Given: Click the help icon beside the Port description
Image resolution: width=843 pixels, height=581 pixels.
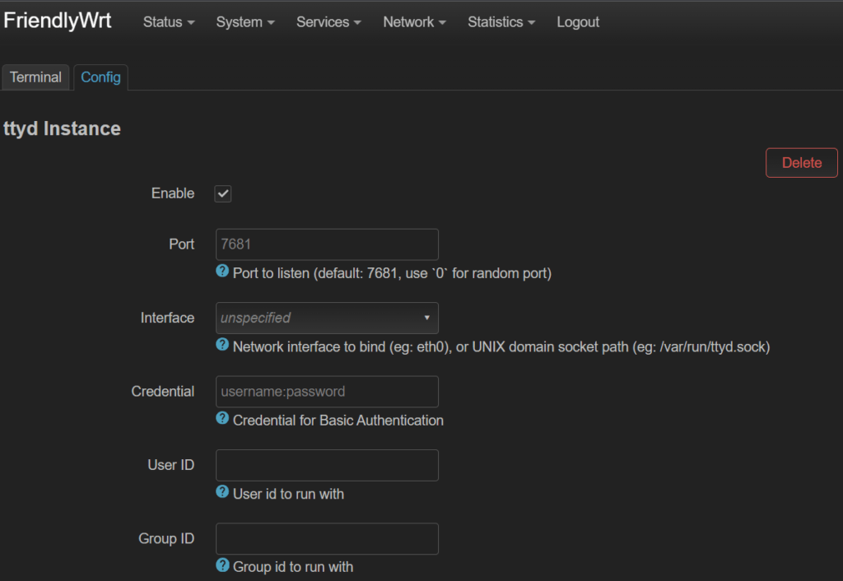Looking at the screenshot, I should (x=222, y=273).
